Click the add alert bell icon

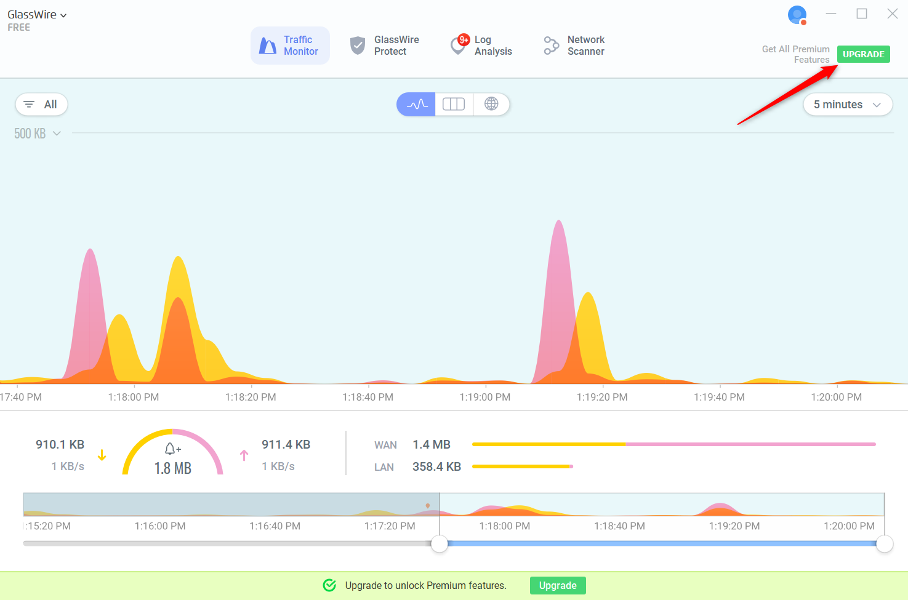[x=173, y=449]
